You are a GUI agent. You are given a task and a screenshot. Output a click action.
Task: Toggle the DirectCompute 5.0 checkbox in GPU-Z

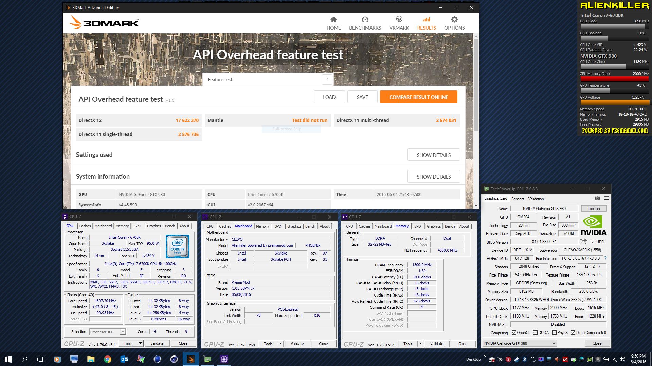pyautogui.click(x=573, y=333)
